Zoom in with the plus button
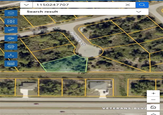 (x=153, y=93)
